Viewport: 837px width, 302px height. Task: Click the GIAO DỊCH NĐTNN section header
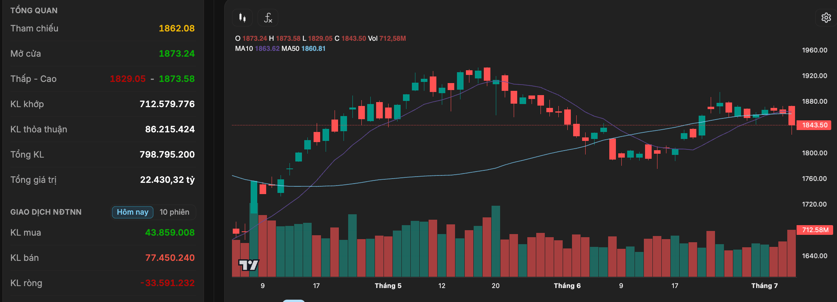[46, 212]
